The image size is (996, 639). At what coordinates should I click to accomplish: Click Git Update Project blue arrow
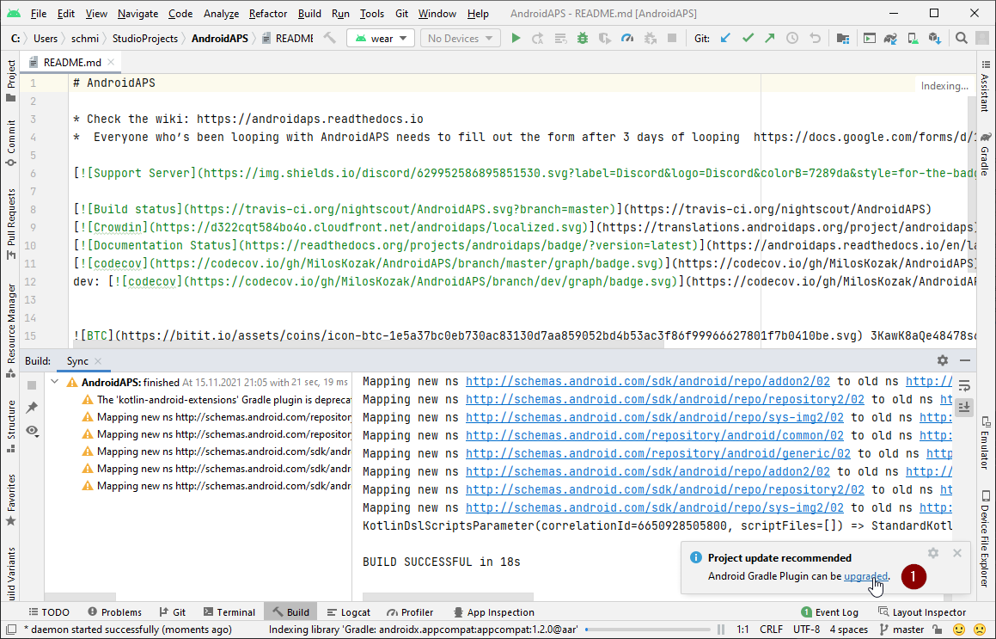point(725,38)
